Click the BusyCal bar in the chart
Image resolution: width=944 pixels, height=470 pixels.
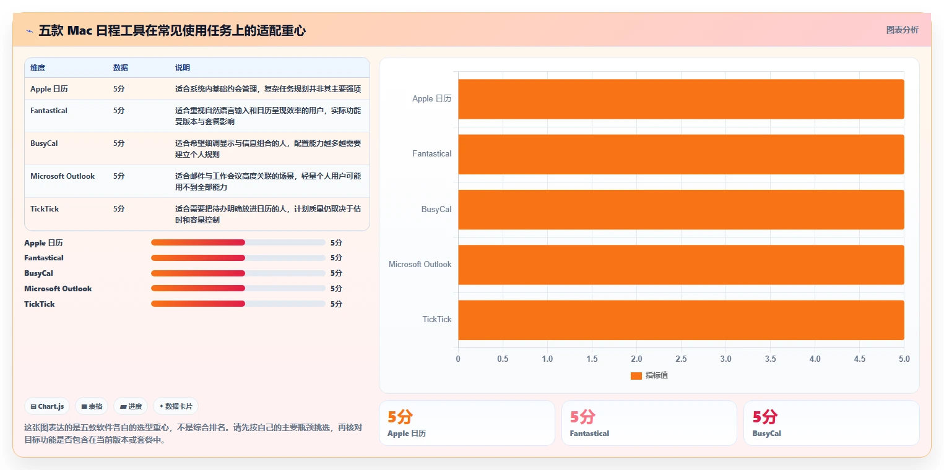(x=681, y=210)
